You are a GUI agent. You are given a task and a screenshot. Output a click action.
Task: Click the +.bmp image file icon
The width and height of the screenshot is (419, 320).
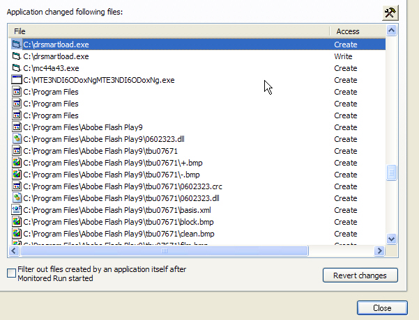point(17,163)
